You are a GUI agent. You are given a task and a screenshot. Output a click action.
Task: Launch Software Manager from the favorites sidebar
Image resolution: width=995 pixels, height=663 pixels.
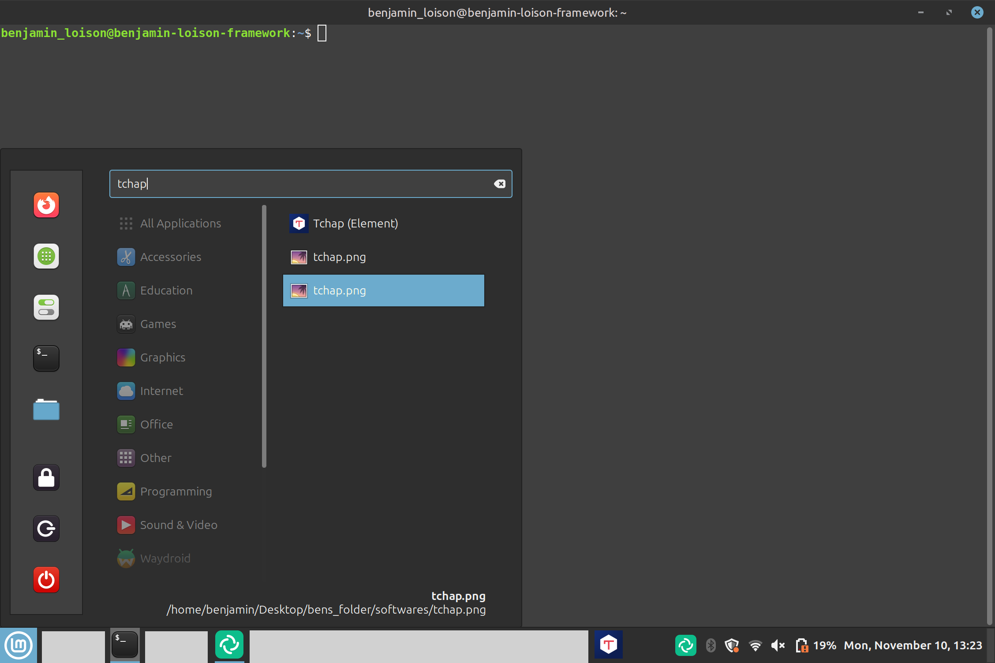point(46,256)
